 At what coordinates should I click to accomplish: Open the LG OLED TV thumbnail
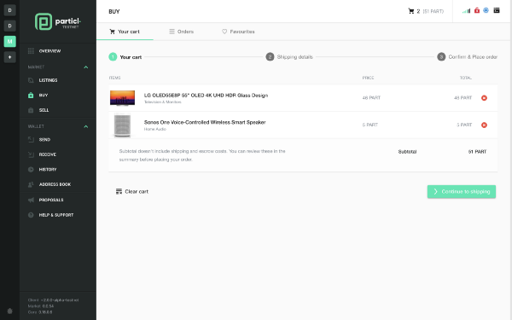pos(122,98)
